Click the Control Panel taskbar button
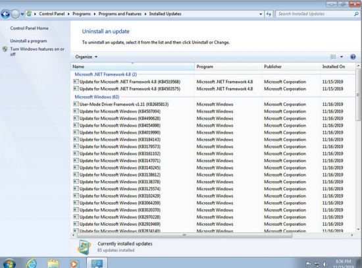This screenshot has height=268, width=362. pos(97,263)
